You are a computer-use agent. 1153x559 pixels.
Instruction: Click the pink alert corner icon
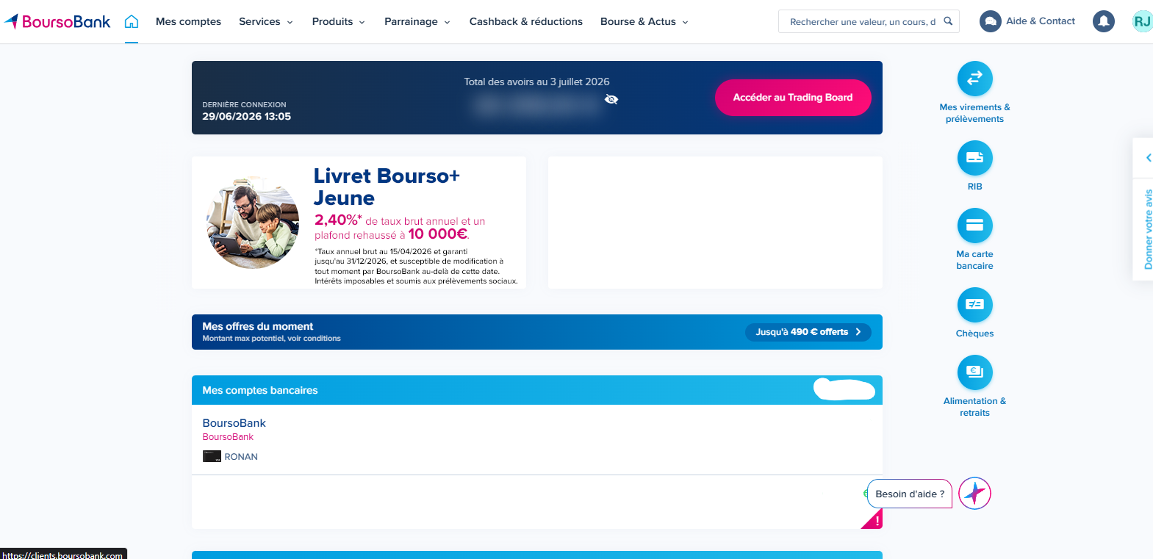click(873, 519)
